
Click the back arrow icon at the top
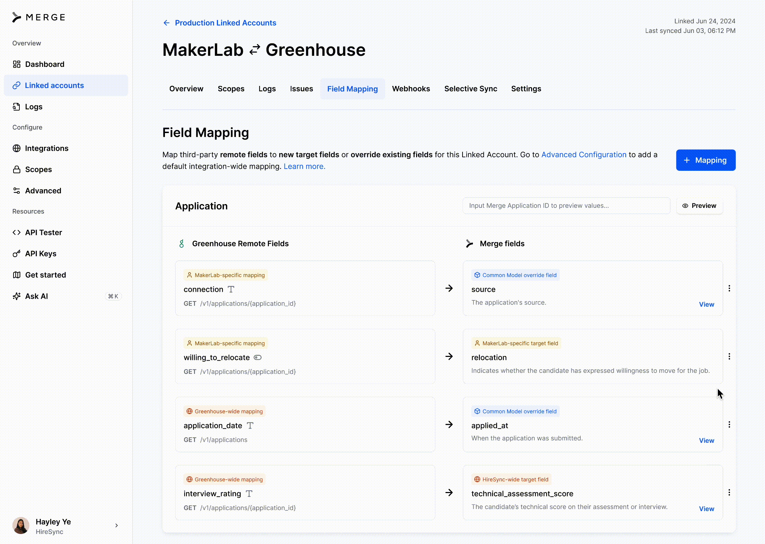tap(166, 23)
